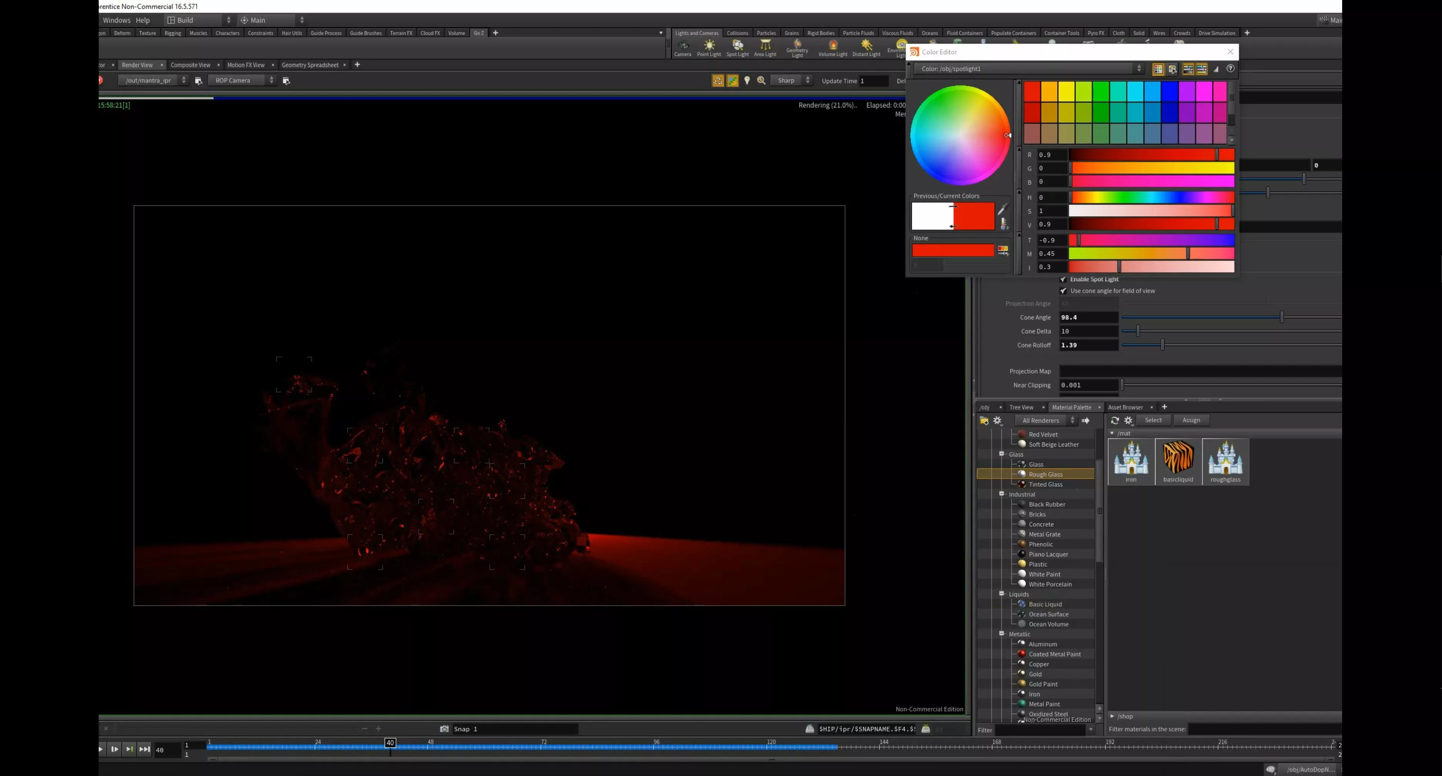Toggle Enable Spot Light checkbox
This screenshot has height=776, width=1442.
1063,279
